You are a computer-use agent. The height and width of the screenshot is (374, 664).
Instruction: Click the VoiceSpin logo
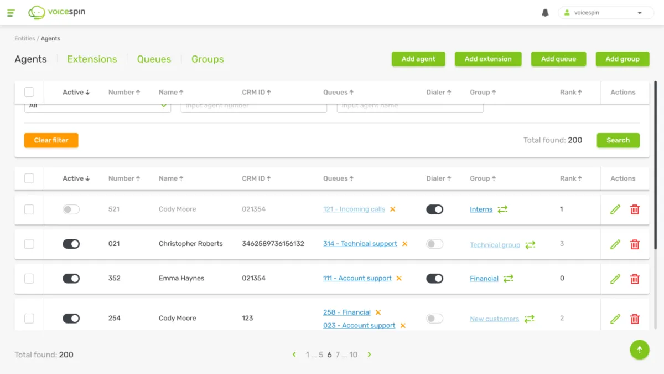tap(57, 12)
